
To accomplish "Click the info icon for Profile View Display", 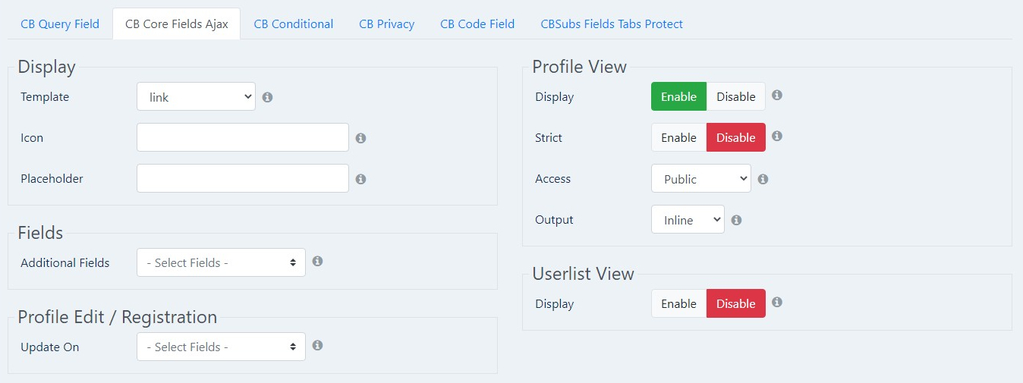I will pyautogui.click(x=777, y=96).
